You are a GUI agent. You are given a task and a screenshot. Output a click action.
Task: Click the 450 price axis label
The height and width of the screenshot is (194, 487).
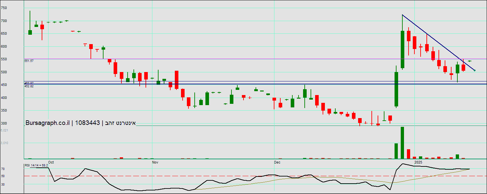(x=4, y=85)
